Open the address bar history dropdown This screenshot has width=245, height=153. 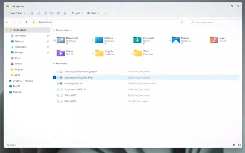[x=176, y=22]
